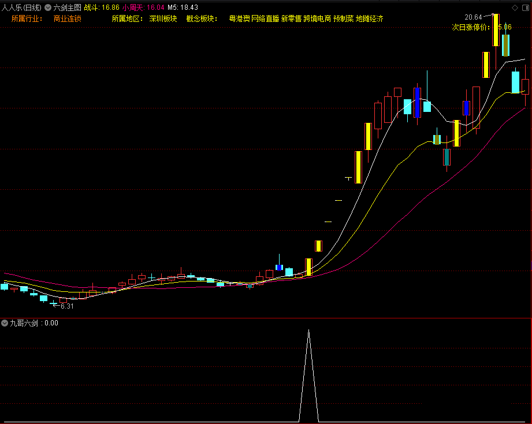Click the 人人乐(日线) stock title

tap(22, 7)
